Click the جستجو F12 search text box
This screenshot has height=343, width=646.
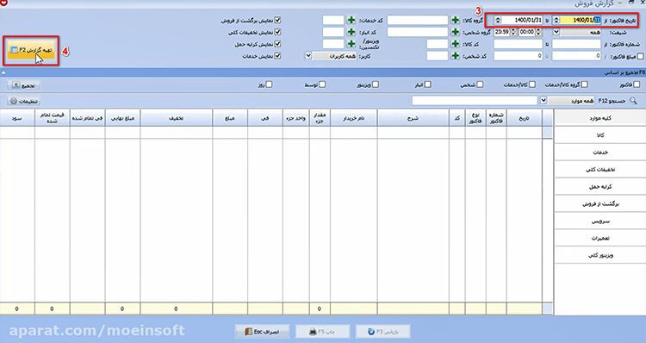pyautogui.click(x=475, y=101)
